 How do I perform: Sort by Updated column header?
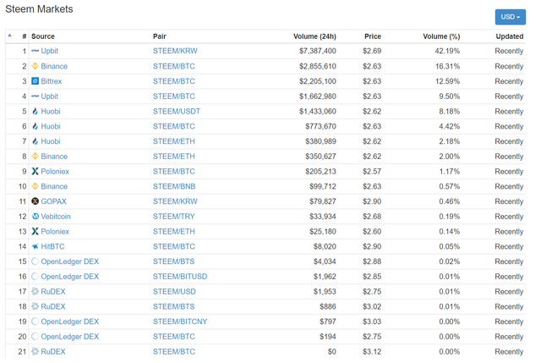pos(509,36)
